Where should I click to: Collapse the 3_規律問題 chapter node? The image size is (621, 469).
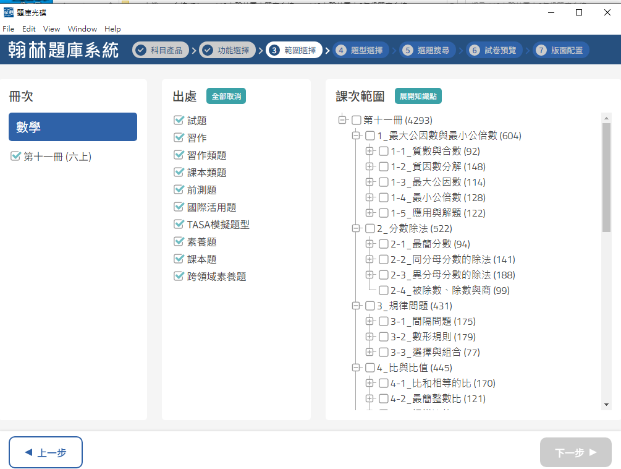pos(356,306)
